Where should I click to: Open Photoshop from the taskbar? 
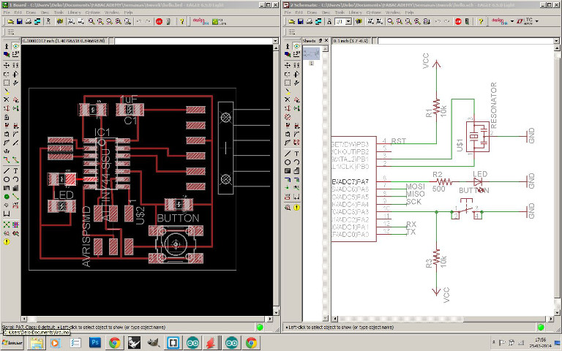coord(95,343)
